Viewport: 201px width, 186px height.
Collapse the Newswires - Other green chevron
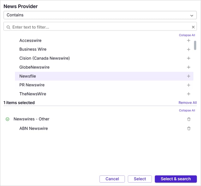7,119
